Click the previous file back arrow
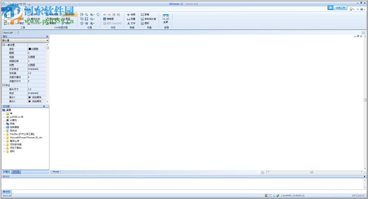This screenshot has width=368, height=199. click(x=105, y=15)
